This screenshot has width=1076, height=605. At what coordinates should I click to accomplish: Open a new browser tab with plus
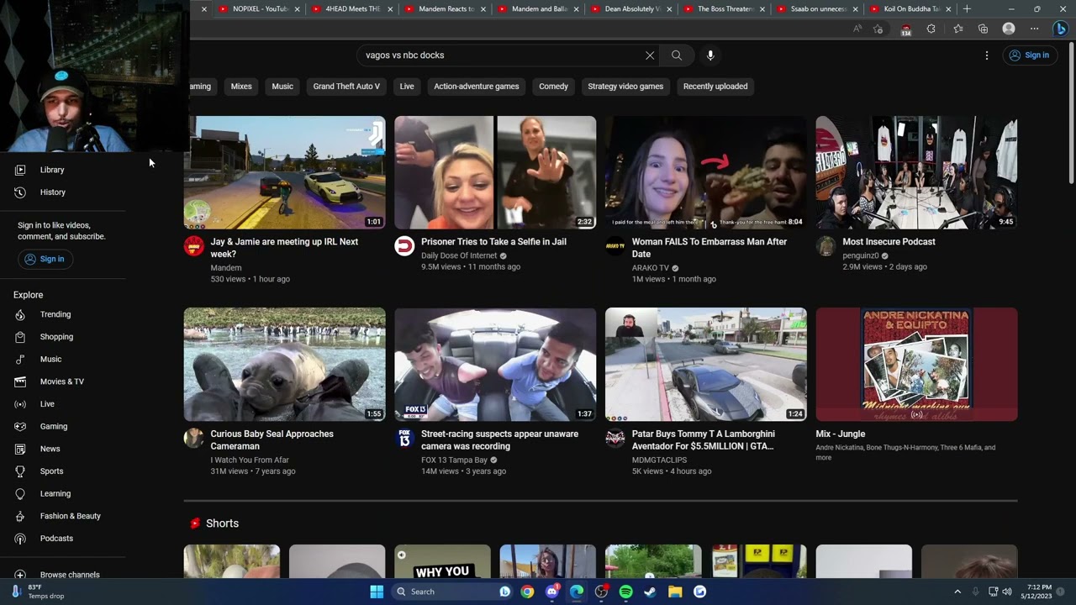967,9
